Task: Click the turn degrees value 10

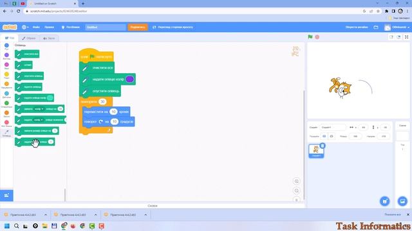Action: (115, 121)
